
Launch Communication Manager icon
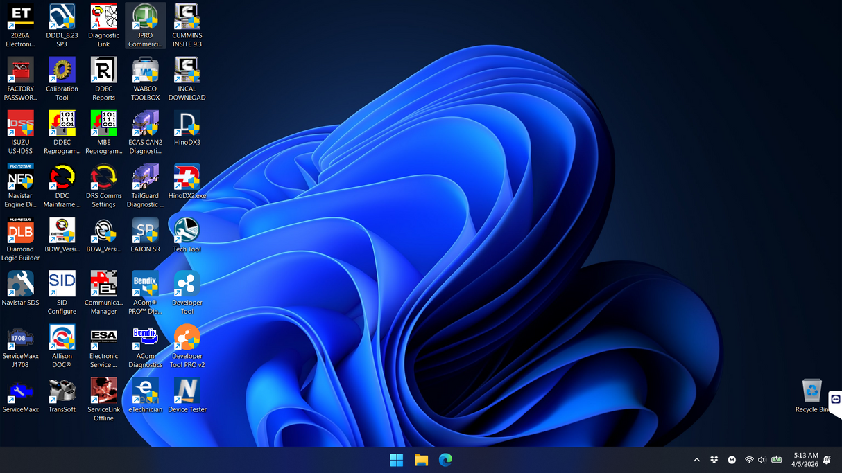tap(103, 292)
